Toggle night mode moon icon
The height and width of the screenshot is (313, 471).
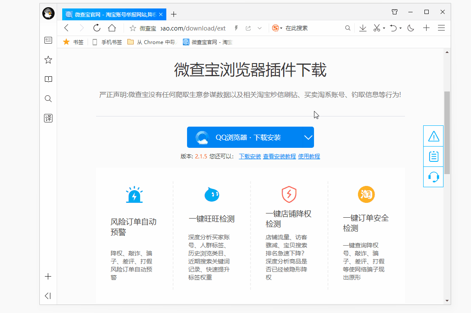point(410,28)
